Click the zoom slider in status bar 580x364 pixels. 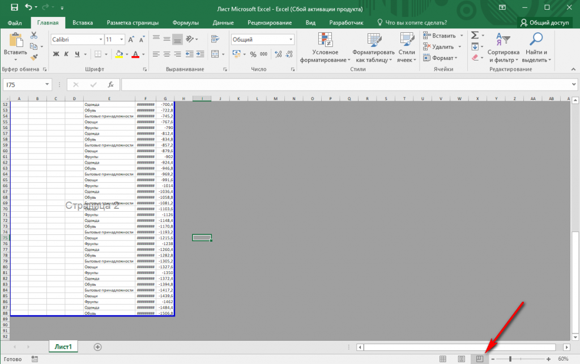pyautogui.click(x=511, y=359)
